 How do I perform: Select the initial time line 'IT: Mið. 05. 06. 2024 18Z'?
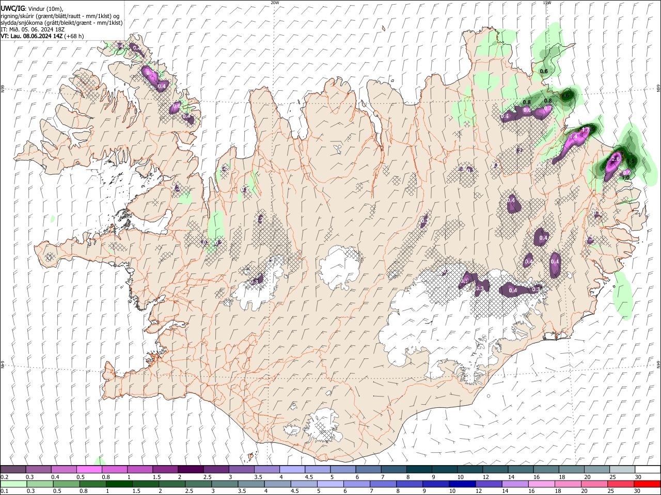point(33,29)
